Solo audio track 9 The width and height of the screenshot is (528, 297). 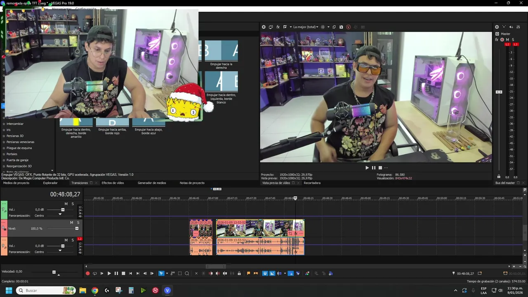(x=73, y=240)
